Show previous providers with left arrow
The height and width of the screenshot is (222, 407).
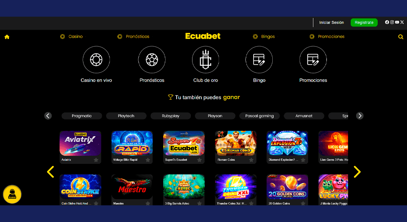48,115
